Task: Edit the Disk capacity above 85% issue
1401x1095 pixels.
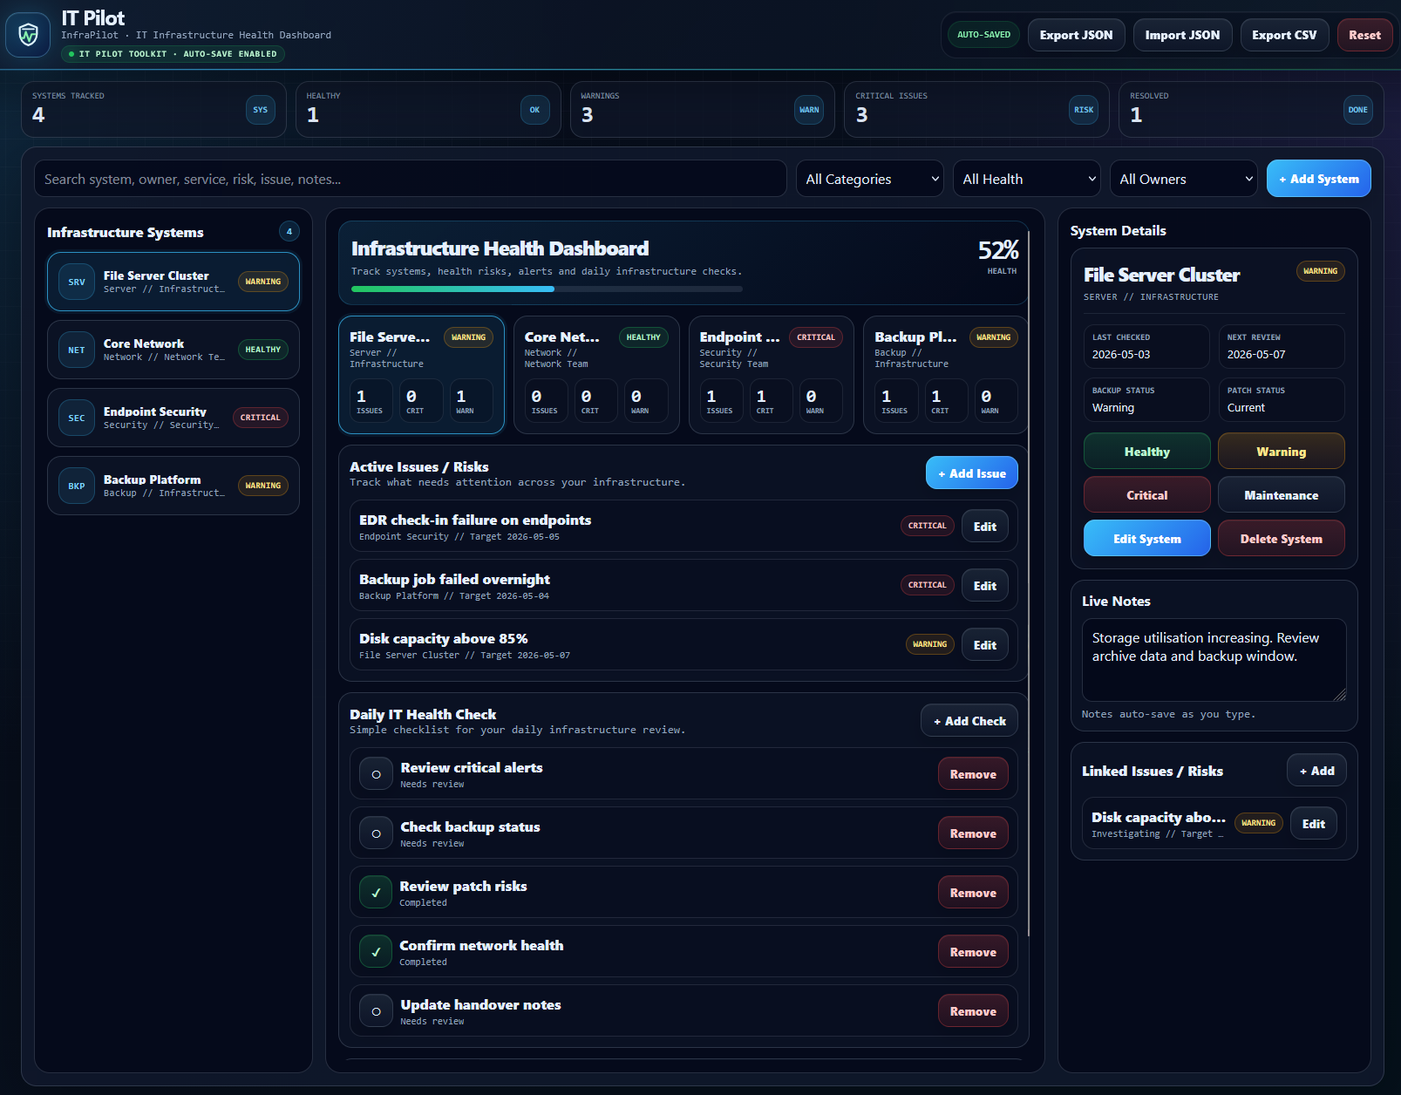Action: [x=985, y=645]
